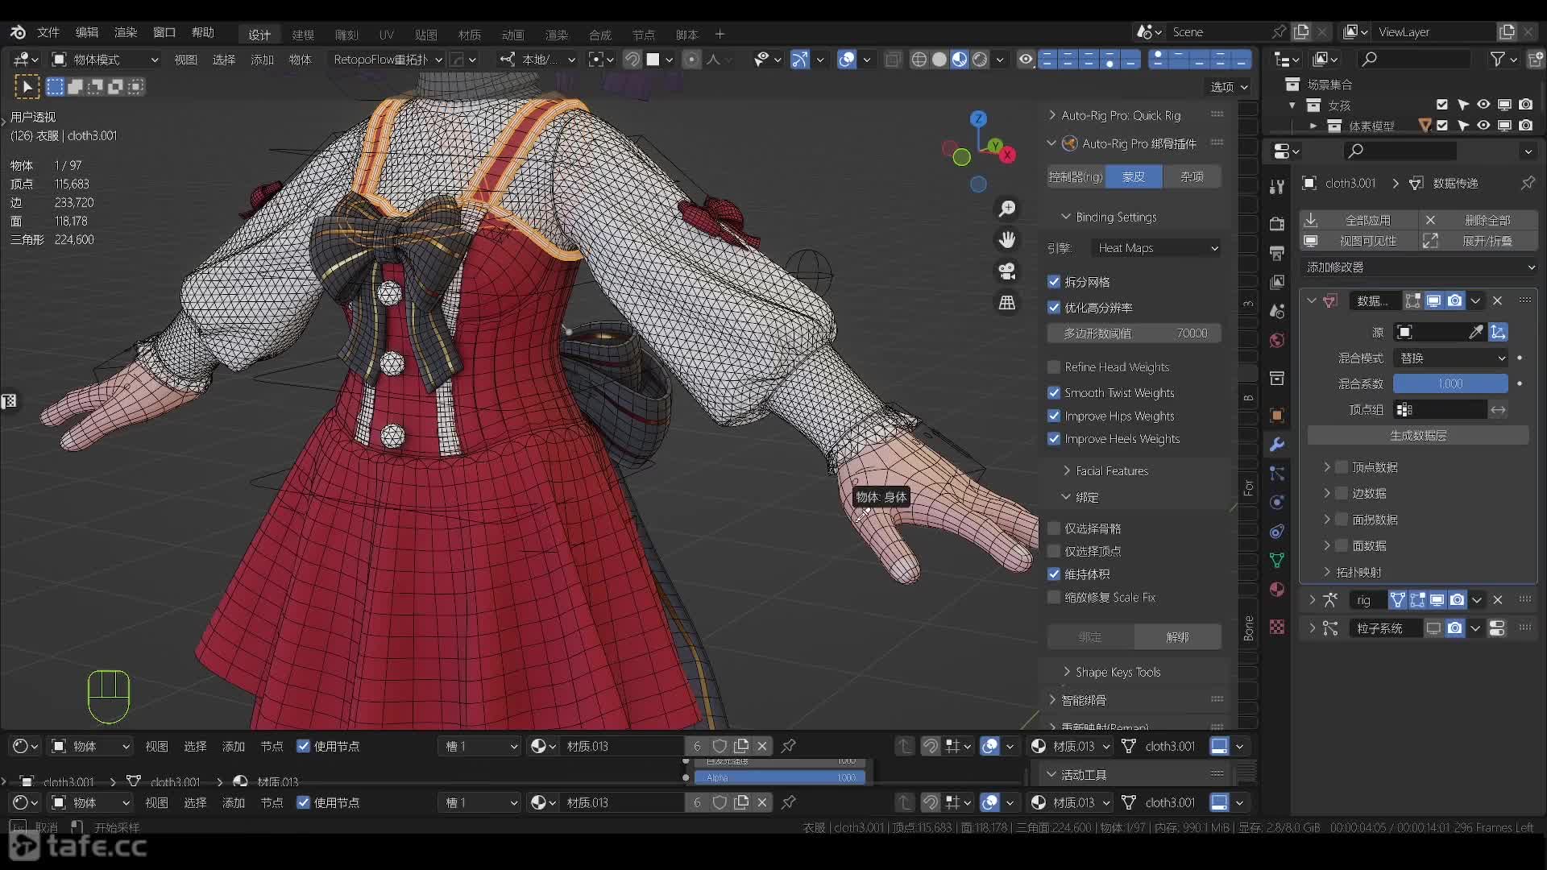
Task: Open the Physics properties tab icon
Action: click(x=1277, y=503)
